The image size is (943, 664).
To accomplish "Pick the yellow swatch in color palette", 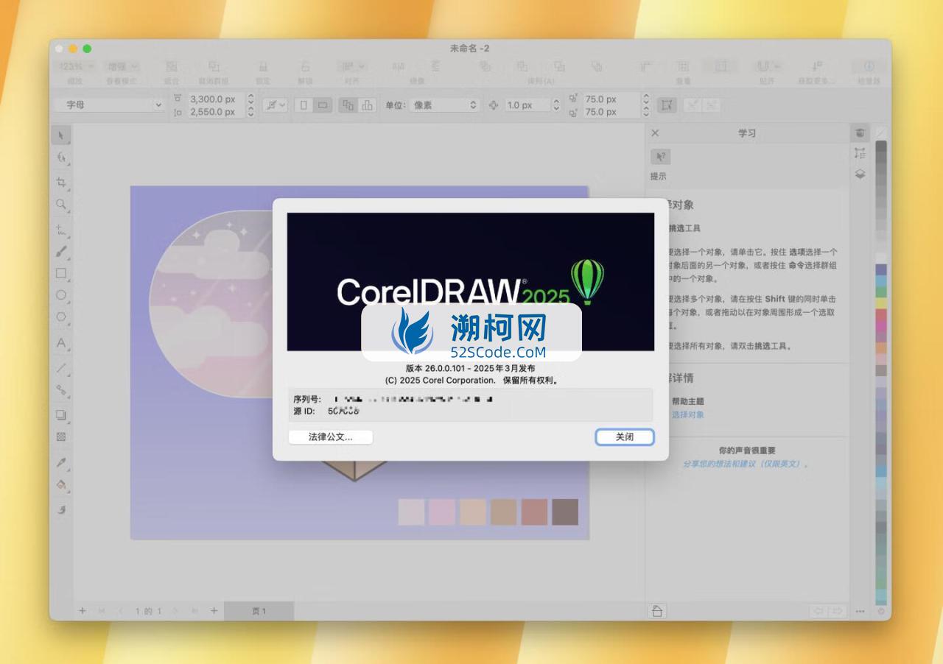I will point(881,303).
